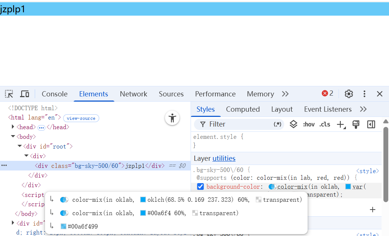Open the Network tab
This screenshot has height=236, width=389.
(133, 94)
